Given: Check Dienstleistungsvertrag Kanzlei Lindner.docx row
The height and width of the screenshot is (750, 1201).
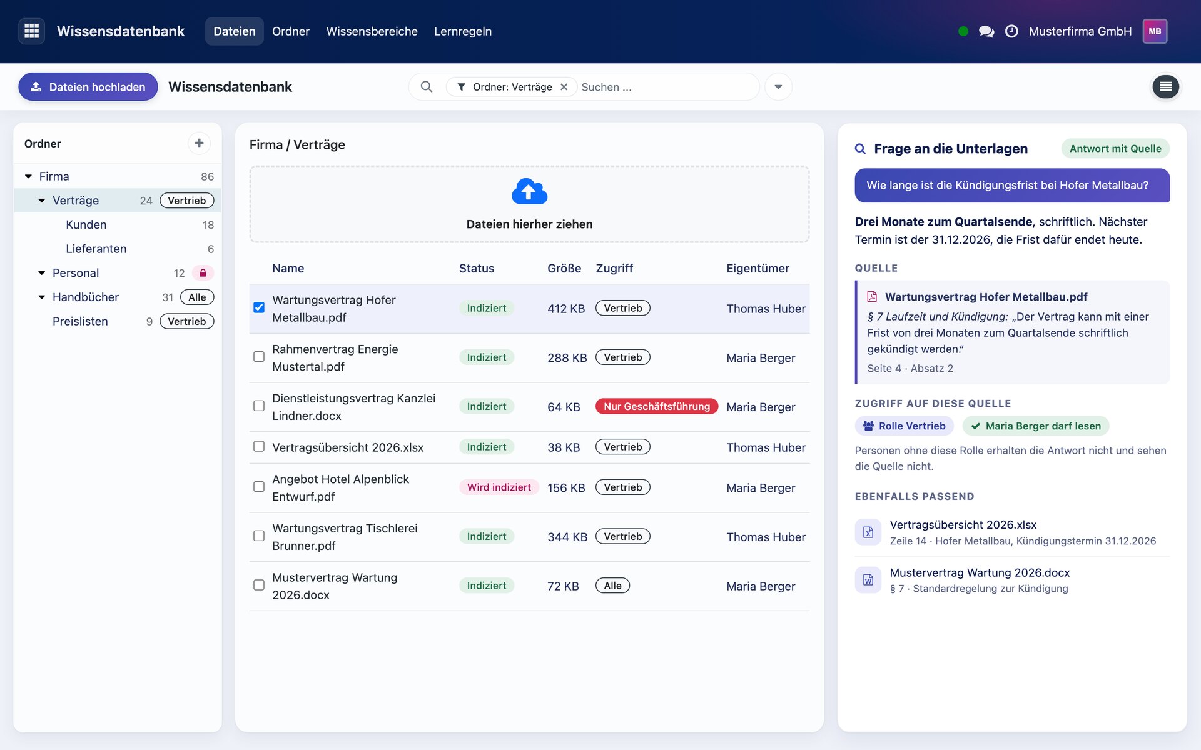Looking at the screenshot, I should (259, 406).
